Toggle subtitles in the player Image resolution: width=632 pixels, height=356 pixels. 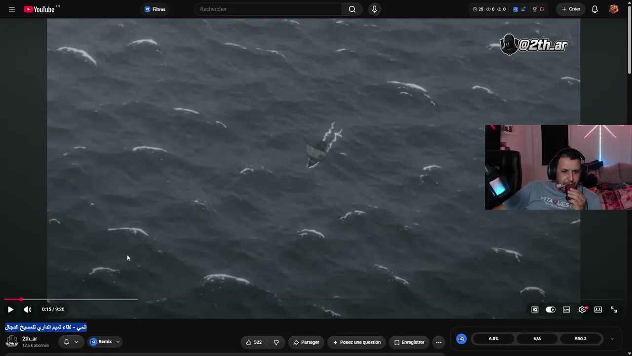(x=566, y=310)
